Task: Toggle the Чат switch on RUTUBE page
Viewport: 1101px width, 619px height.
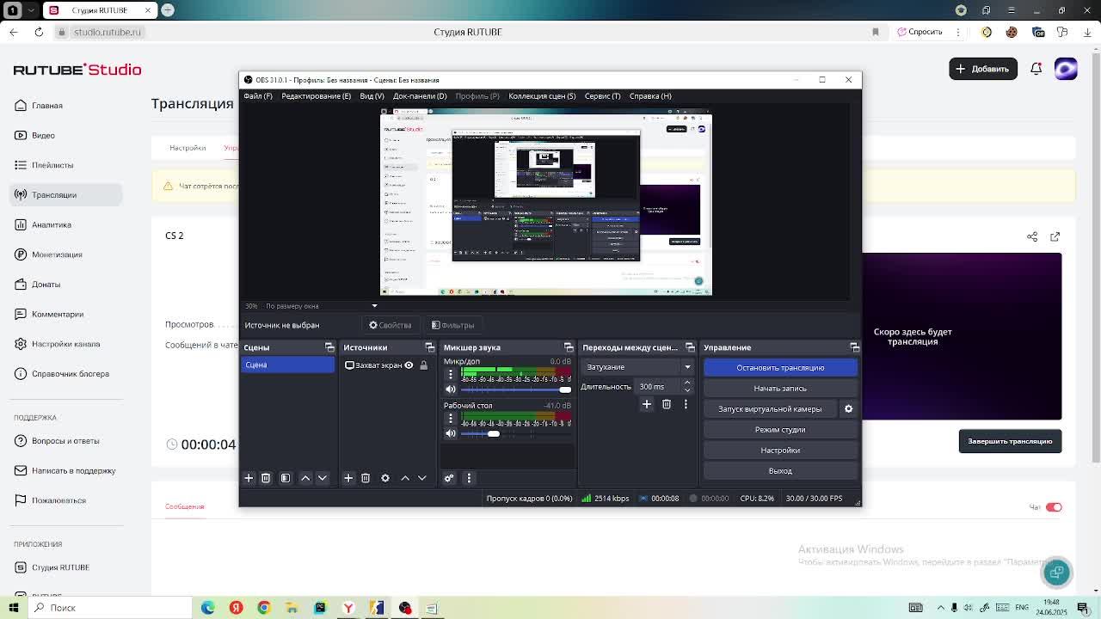Action: tap(1054, 507)
